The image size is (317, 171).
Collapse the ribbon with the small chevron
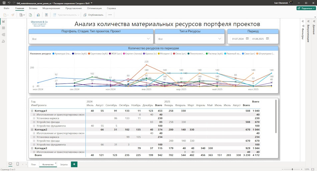pos(315,17)
